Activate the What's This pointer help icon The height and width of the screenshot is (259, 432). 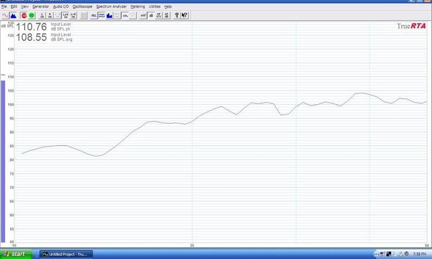point(185,16)
